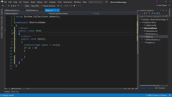Collapse the namespace ShortcutDemo code block
The height and width of the screenshot is (97, 172).
point(15,22)
